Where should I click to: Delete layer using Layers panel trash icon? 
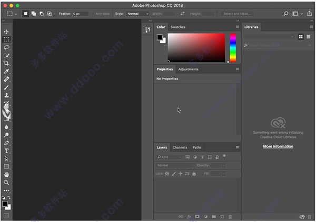(x=230, y=217)
